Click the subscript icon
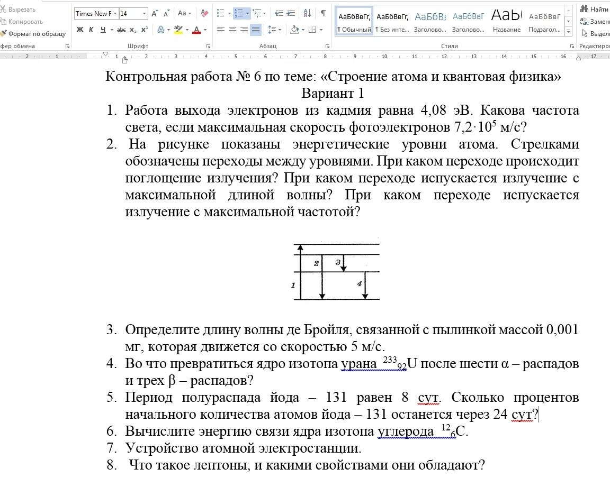Image resolution: width=610 pixels, height=487 pixels. point(133,30)
